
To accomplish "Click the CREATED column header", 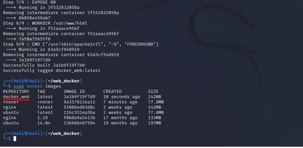I will 112,92.
